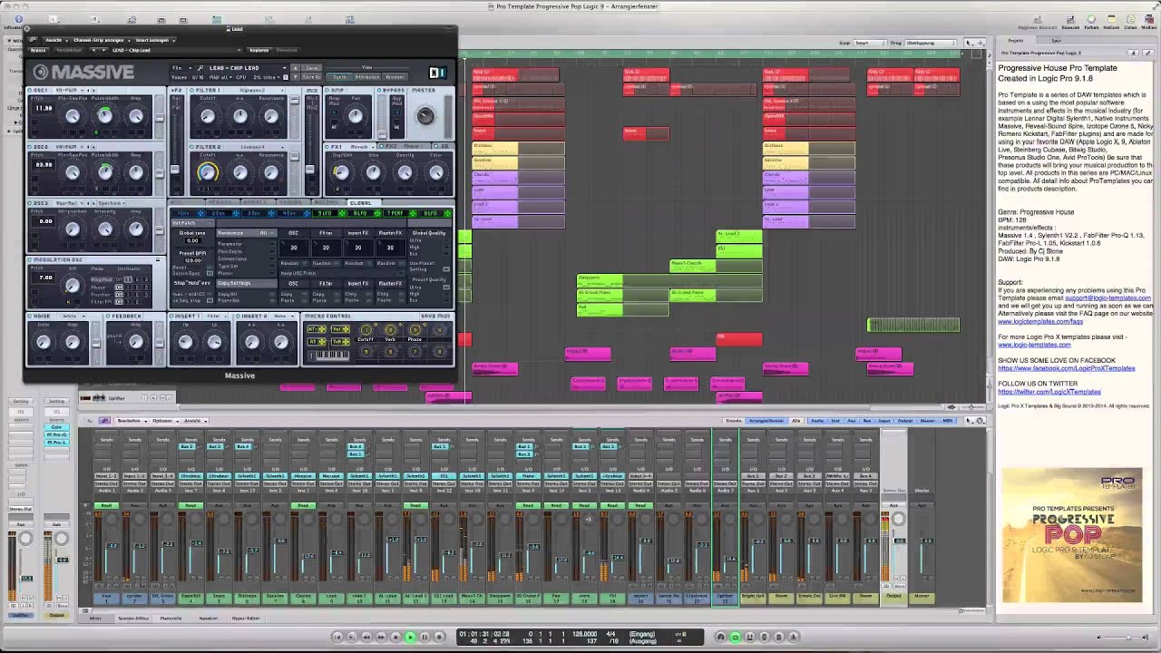
Task: Toggle the Filter 1 power button
Action: [x=193, y=91]
